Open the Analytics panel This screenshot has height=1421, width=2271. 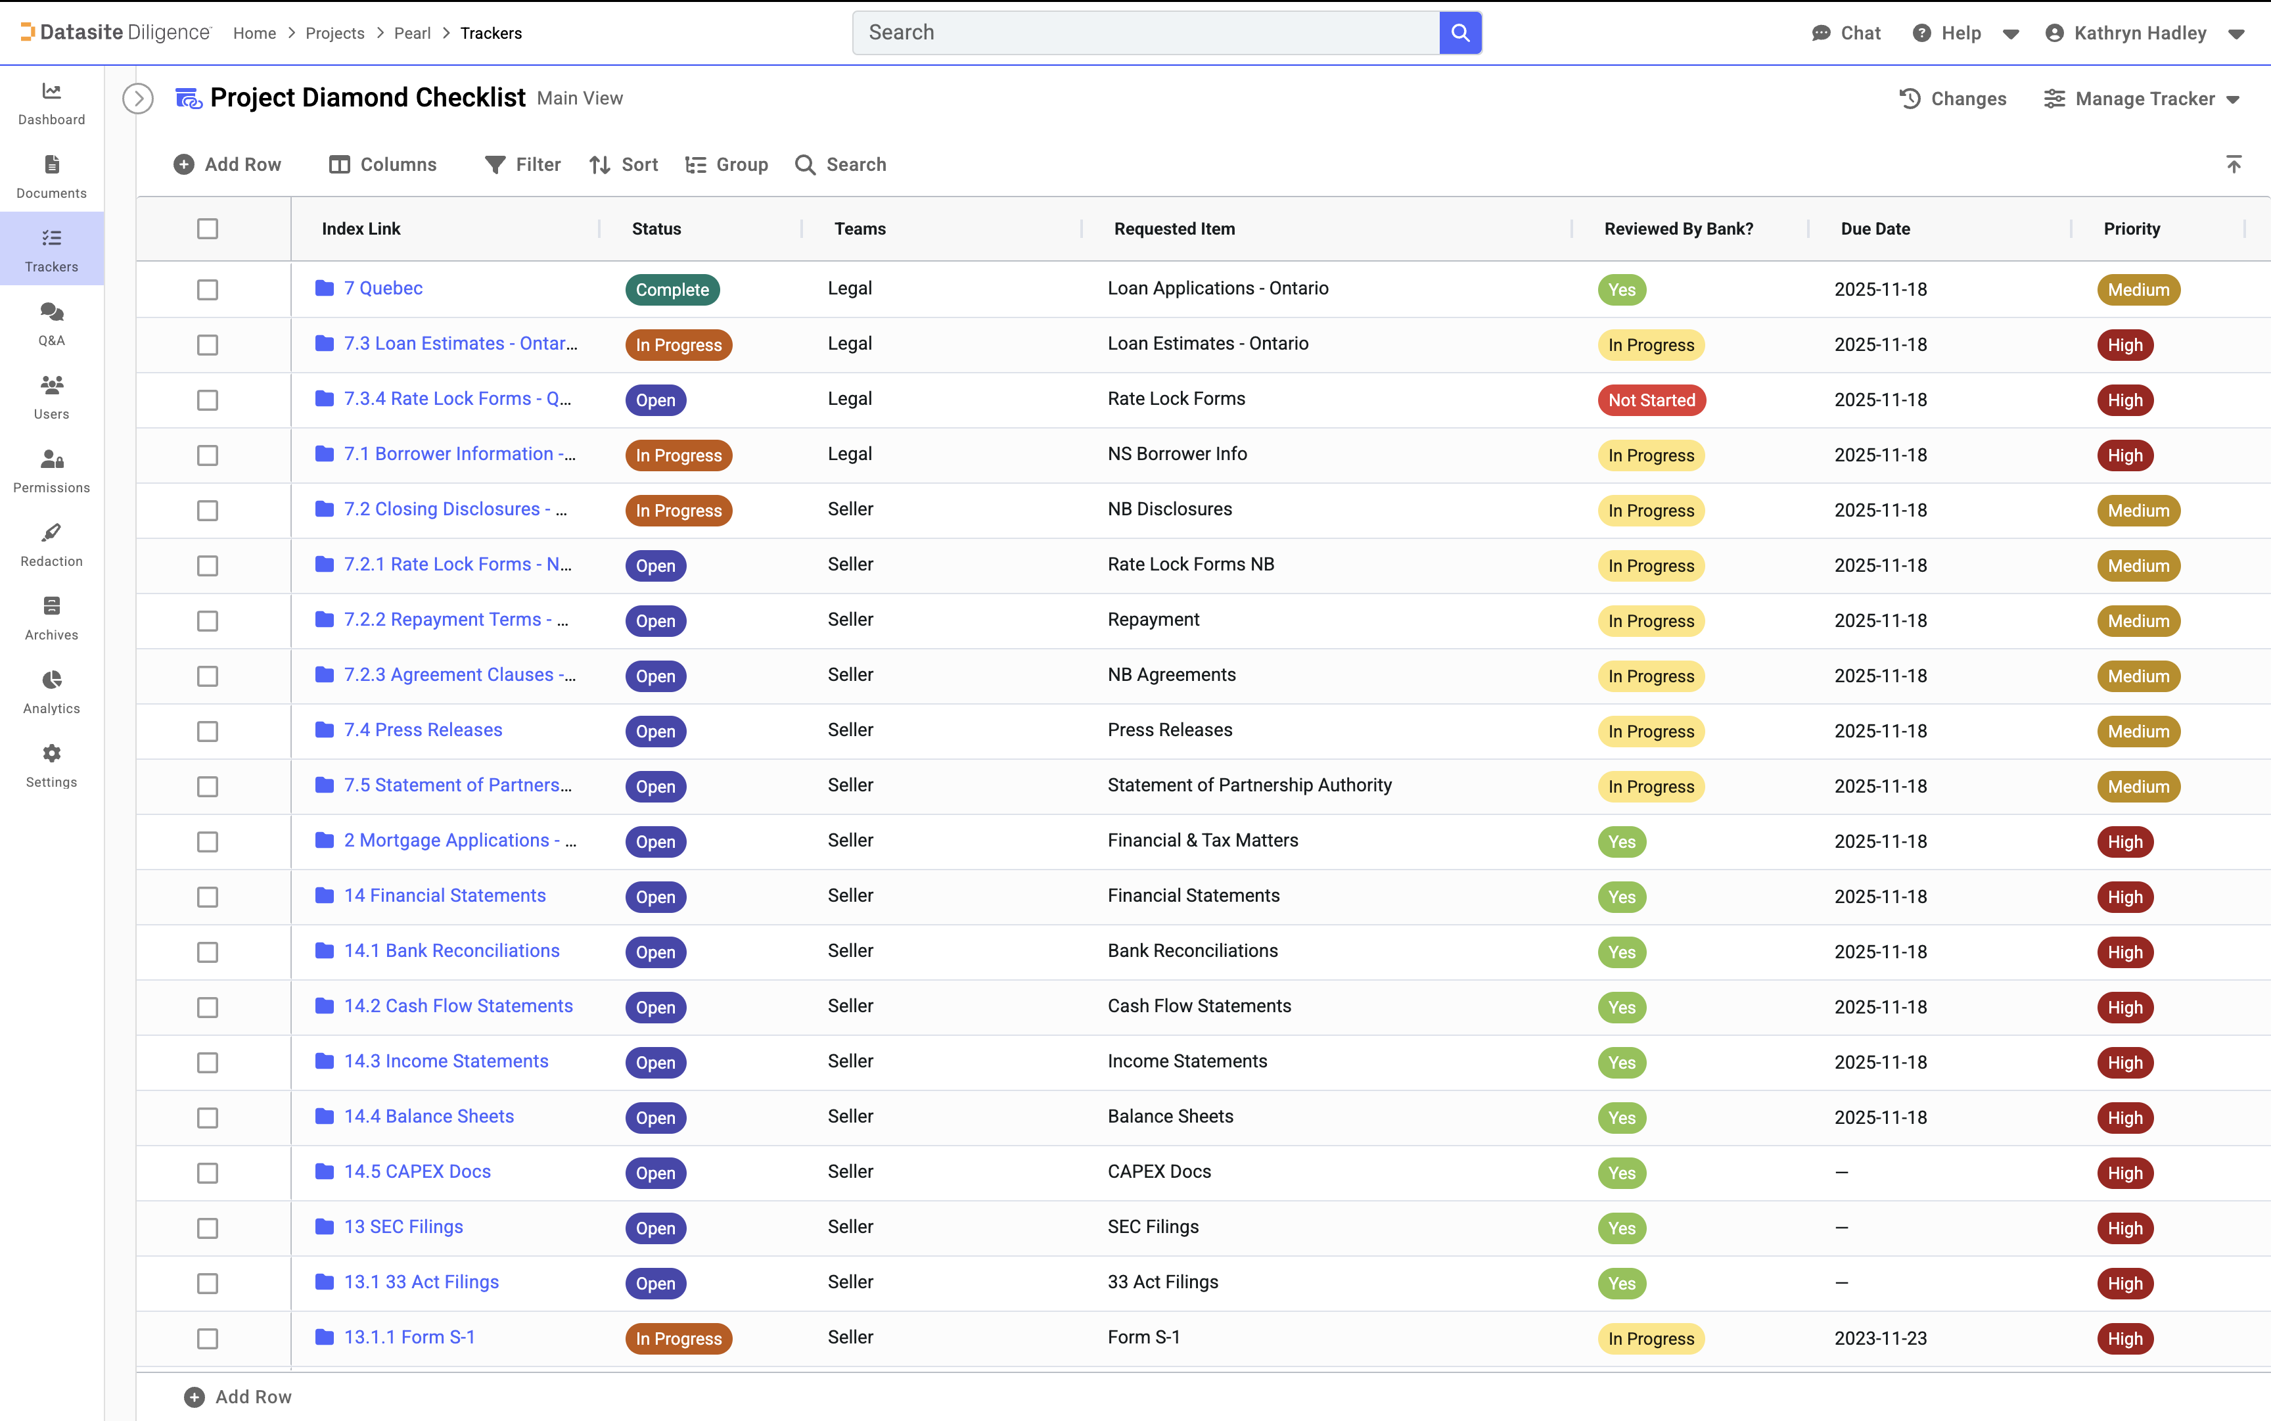[51, 691]
